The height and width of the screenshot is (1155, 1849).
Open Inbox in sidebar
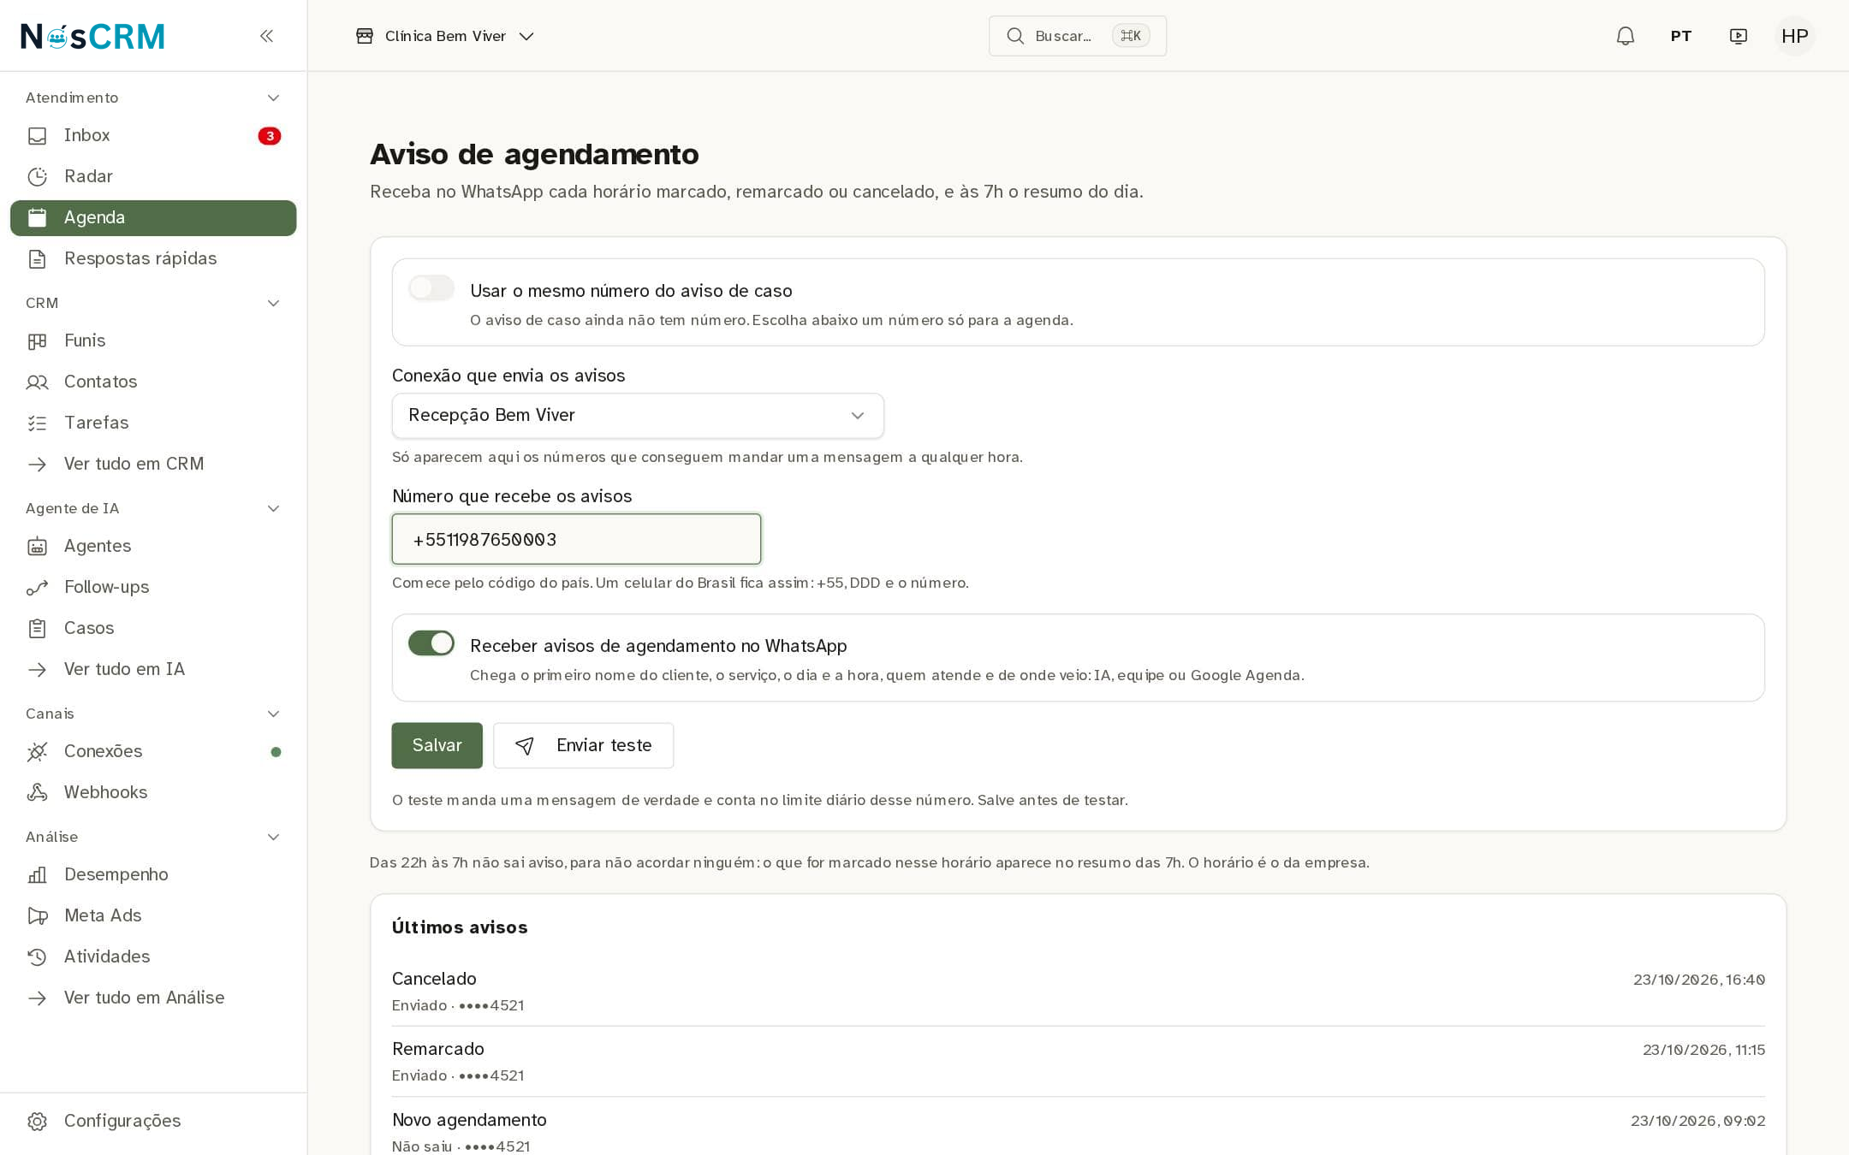(x=153, y=135)
